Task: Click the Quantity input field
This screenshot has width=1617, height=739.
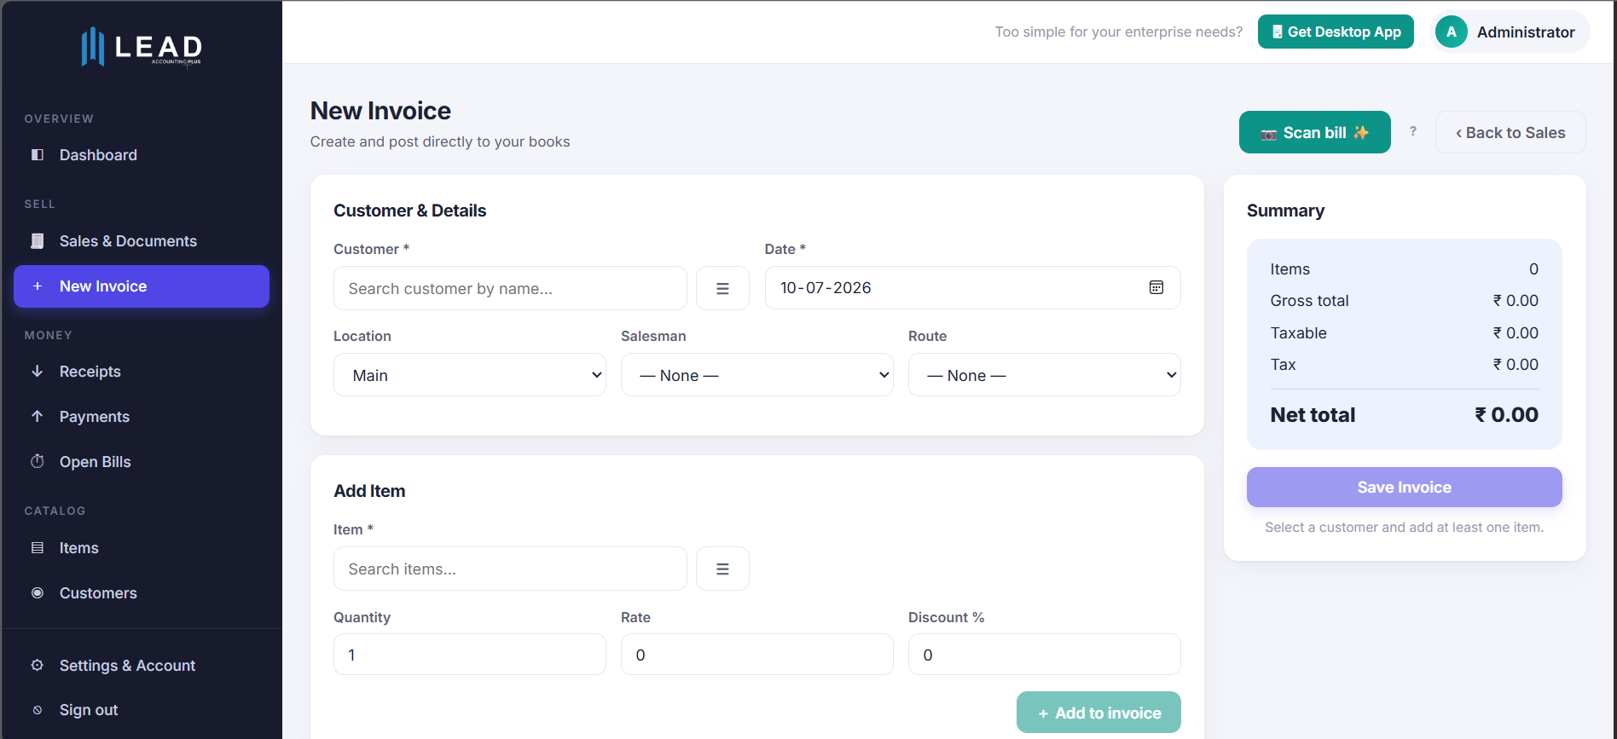Action: (x=470, y=655)
